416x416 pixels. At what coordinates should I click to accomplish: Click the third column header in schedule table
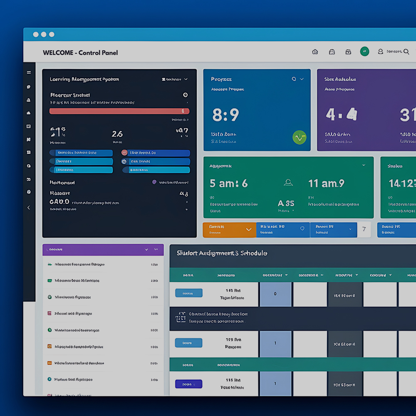[272, 275]
